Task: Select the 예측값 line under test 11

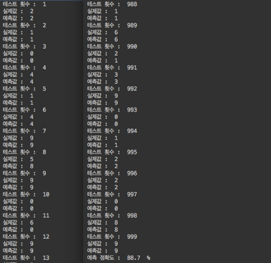Action: point(18,230)
